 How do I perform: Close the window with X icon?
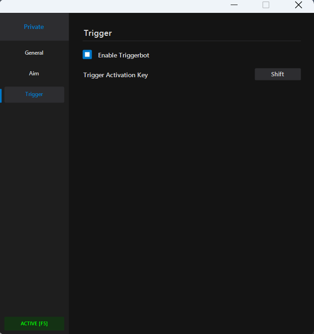pos(298,5)
